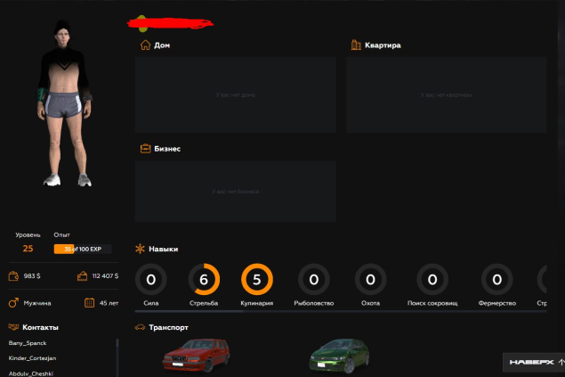Click the briefcase icon beside Бизнес
565x377 pixels.
point(145,148)
